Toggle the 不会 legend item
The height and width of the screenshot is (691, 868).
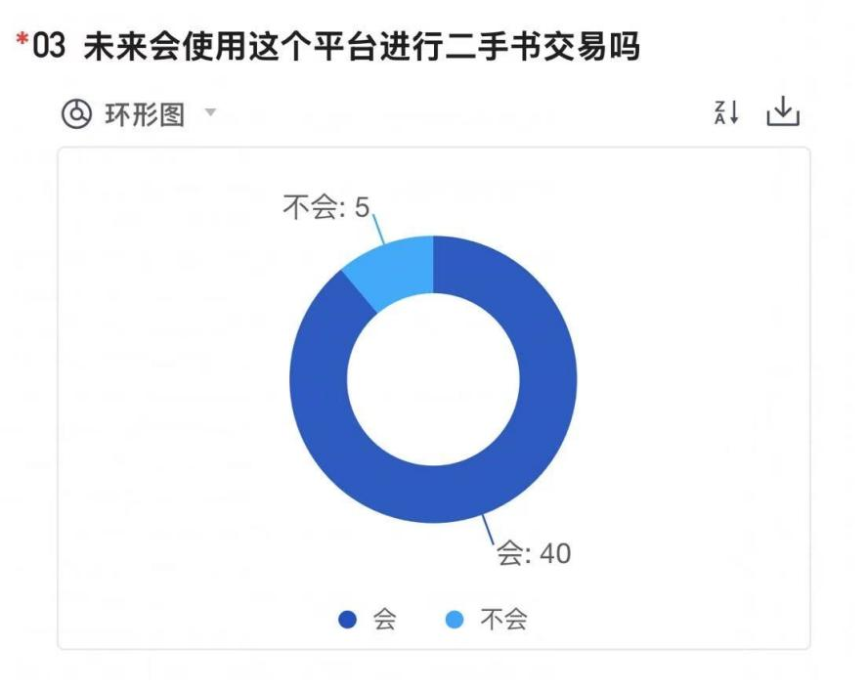click(x=487, y=619)
